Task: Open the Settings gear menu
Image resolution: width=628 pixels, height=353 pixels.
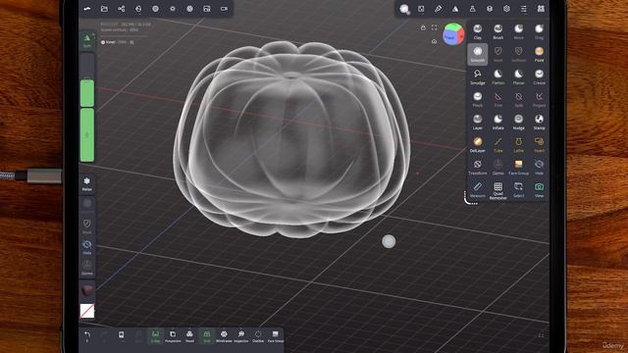Action: click(x=506, y=9)
